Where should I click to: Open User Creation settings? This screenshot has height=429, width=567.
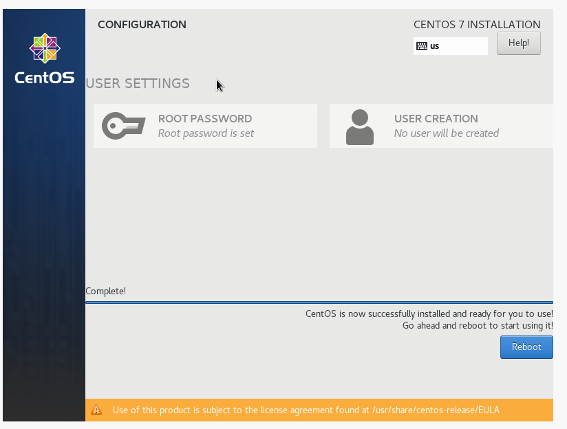441,126
